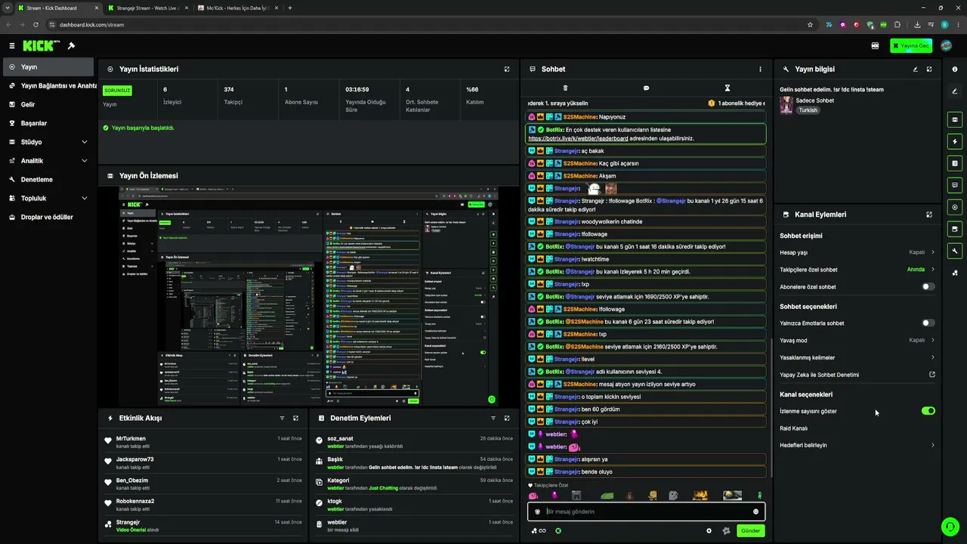Click the camera icon left of Yayına Geç
The image size is (967, 544).
tap(875, 45)
